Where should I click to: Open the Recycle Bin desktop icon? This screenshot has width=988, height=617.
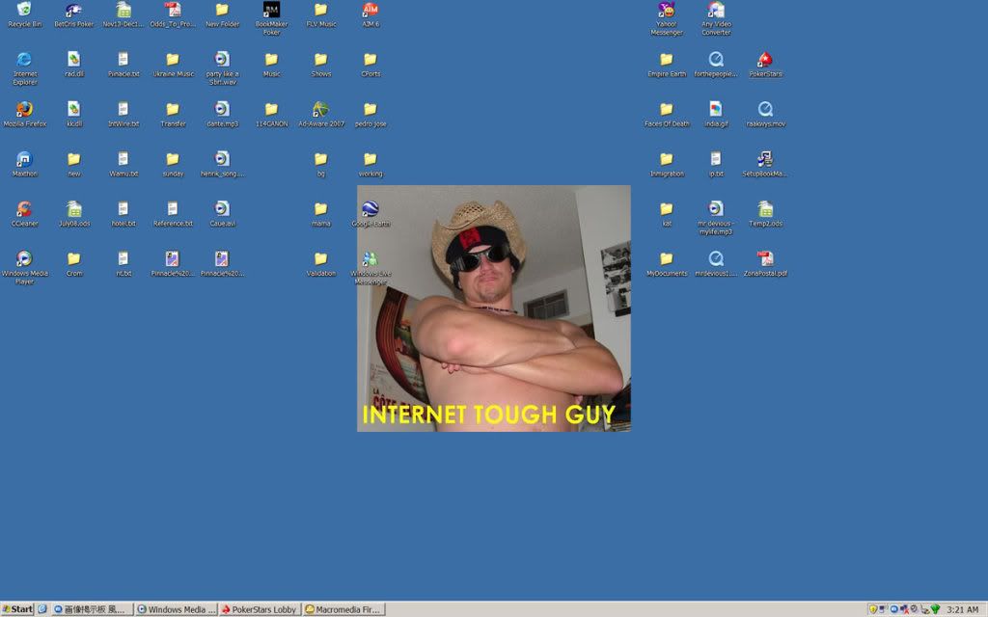(x=24, y=11)
